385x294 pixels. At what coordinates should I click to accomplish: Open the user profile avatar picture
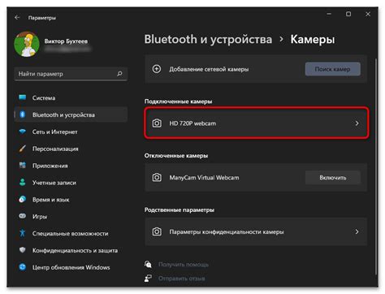click(27, 44)
